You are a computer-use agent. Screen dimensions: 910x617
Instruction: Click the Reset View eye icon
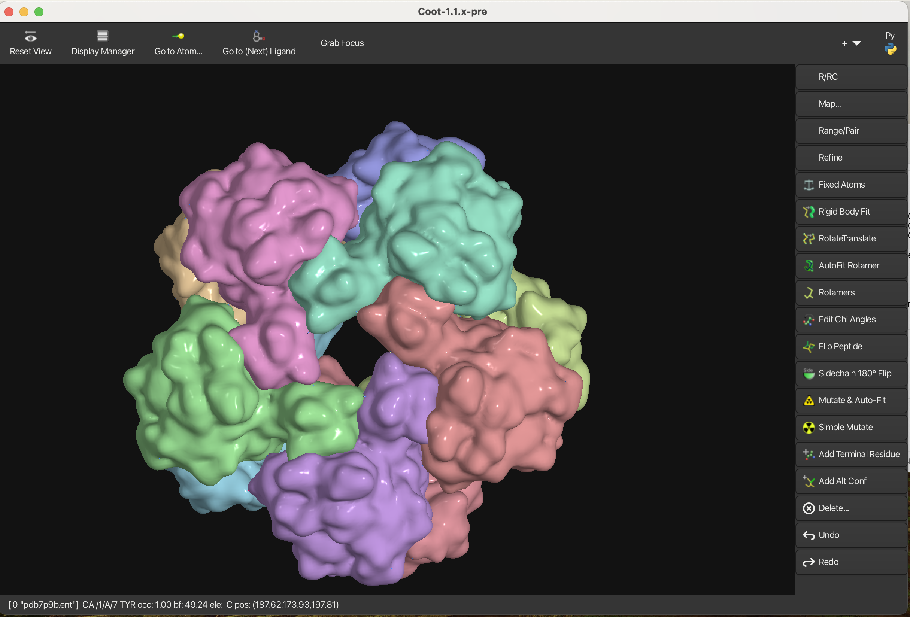(31, 37)
